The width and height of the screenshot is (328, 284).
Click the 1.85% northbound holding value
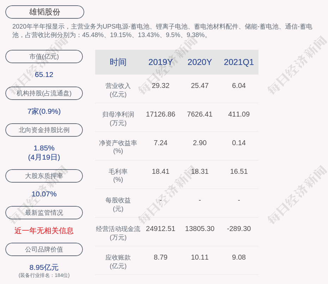click(x=44, y=148)
